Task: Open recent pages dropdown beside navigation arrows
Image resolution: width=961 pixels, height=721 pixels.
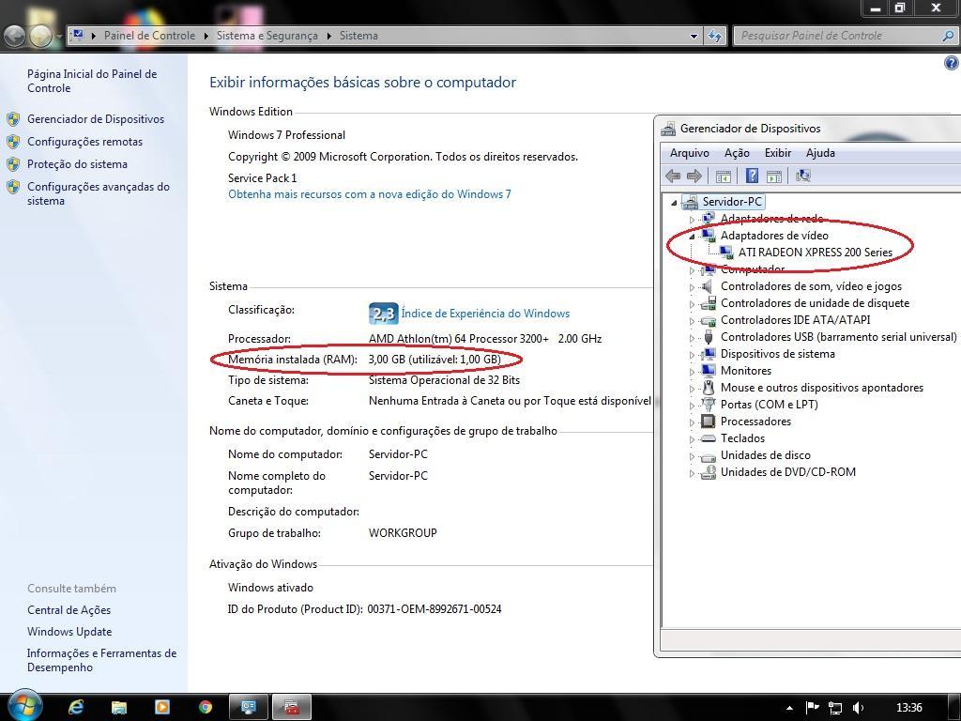Action: 59,37
